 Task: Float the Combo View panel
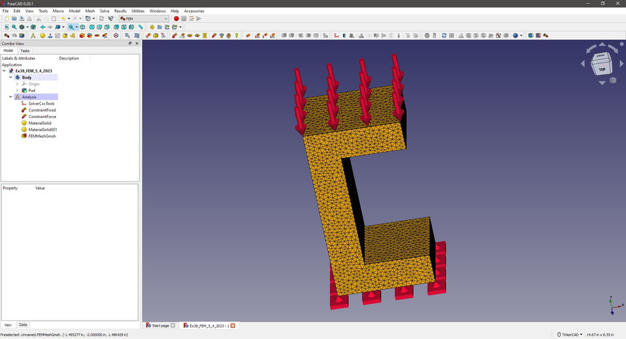point(130,43)
